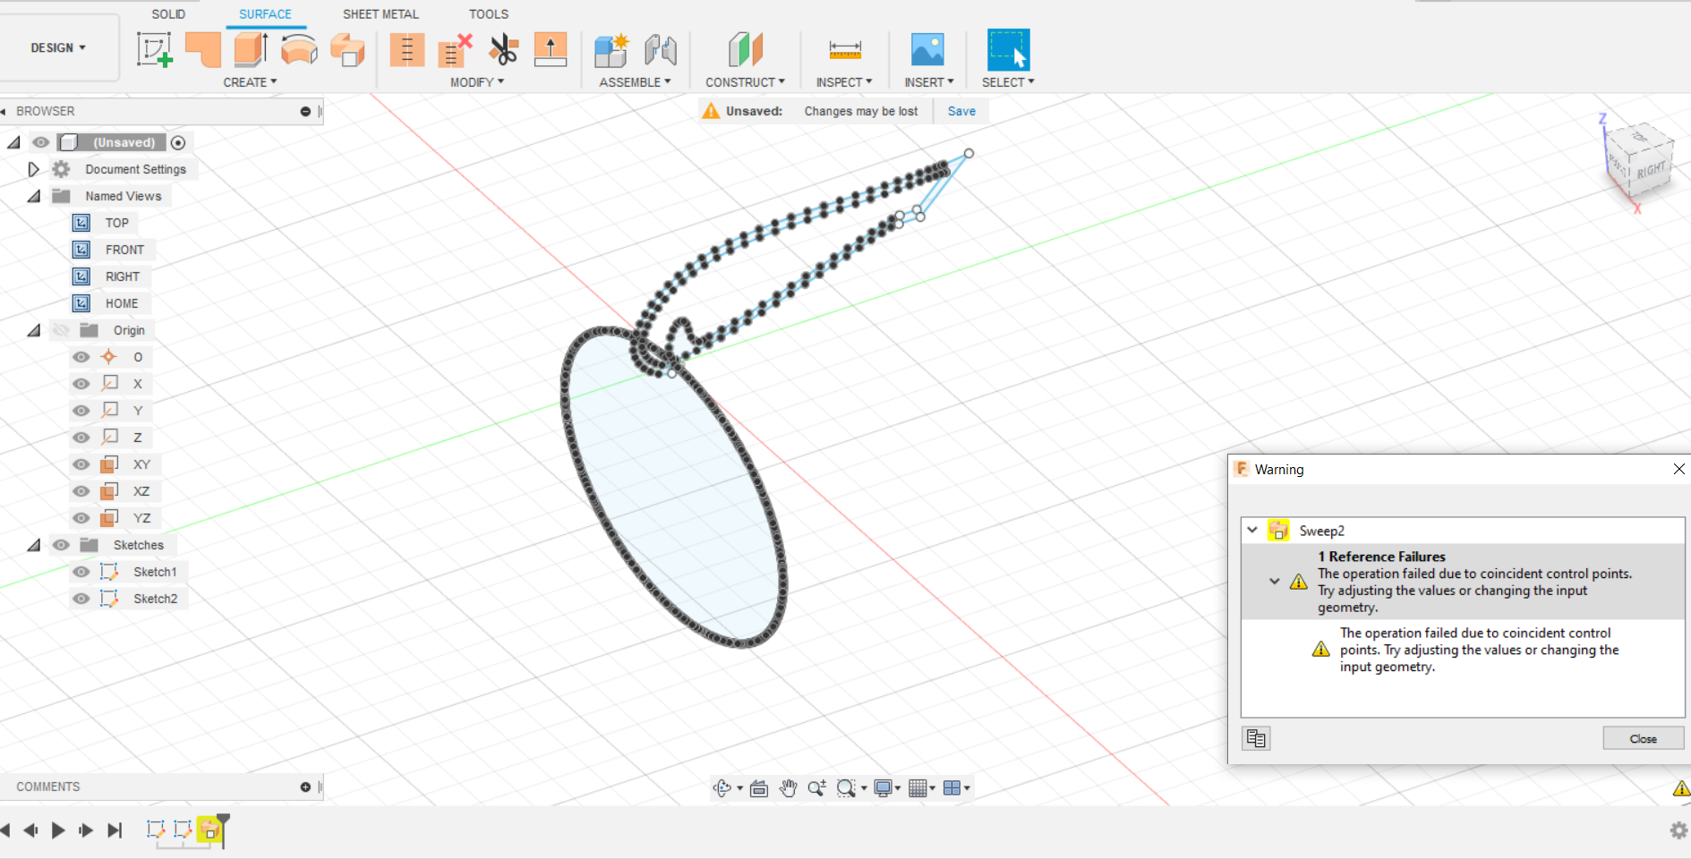This screenshot has height=859, width=1691.
Task: Click the Create Sketch icon
Action: pyautogui.click(x=154, y=49)
